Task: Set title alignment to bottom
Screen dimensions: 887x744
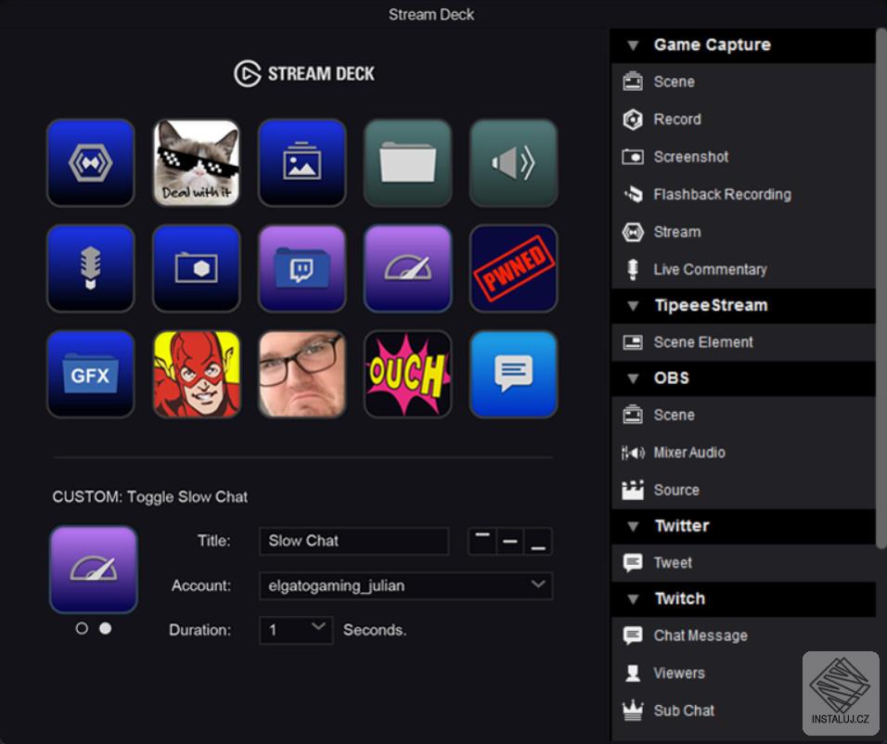Action: (538, 541)
